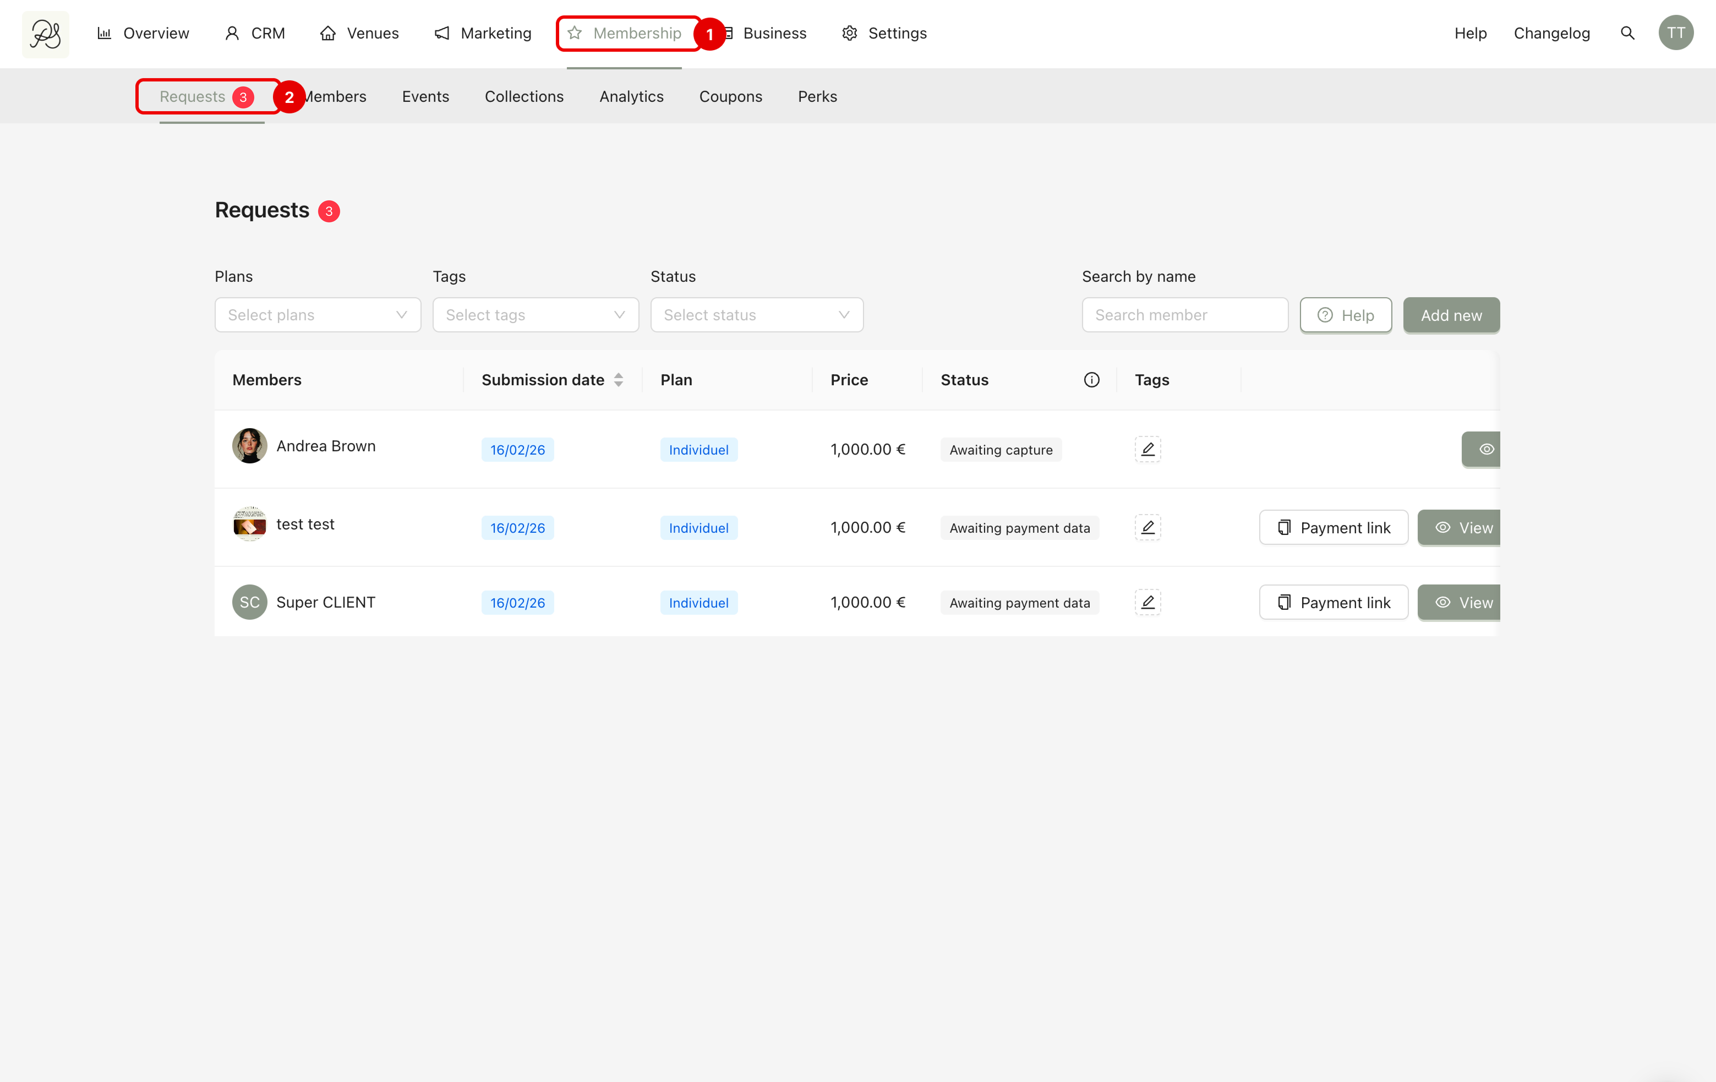Click the Status column info icon
The width and height of the screenshot is (1716, 1082).
tap(1091, 380)
